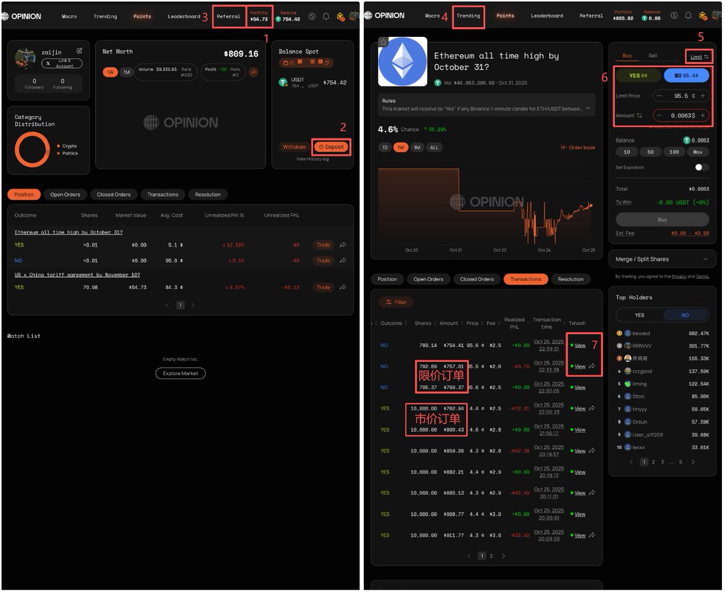Click OPINION logo on market page
The height and width of the screenshot is (592, 725).
click(384, 16)
